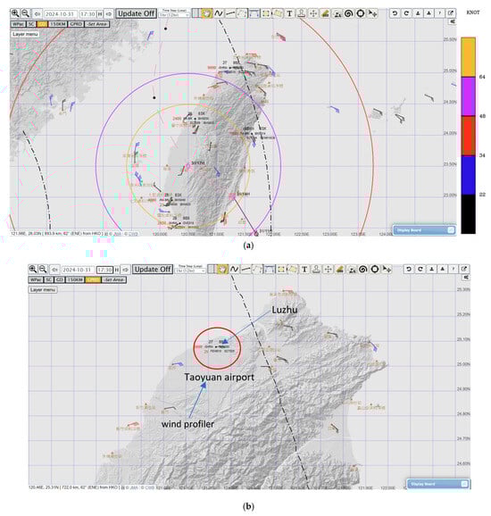This screenshot has height=516, width=491.
Task: Switch to the 150KM area tab in panel (b)
Action: [75, 279]
